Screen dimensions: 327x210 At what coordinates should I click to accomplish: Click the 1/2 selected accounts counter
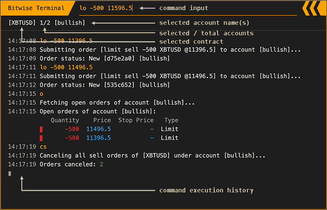(45, 23)
